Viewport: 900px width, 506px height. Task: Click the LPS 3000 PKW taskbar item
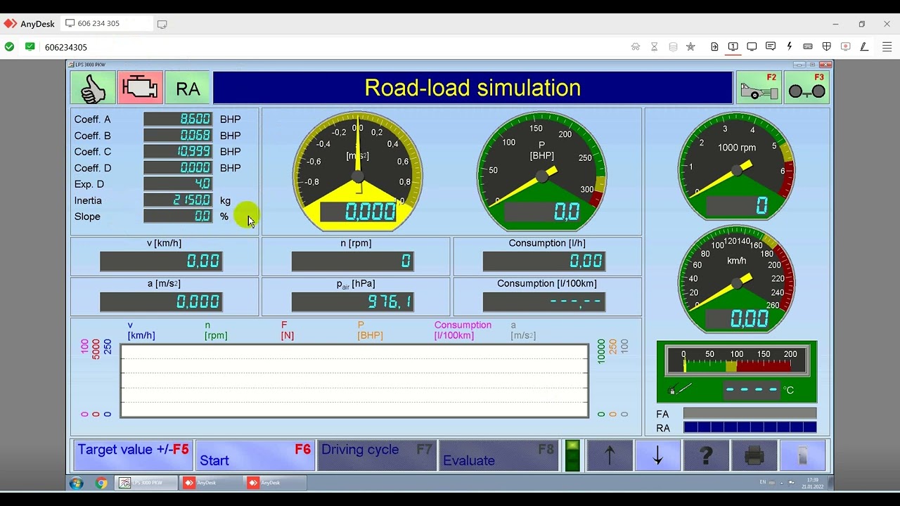(x=146, y=483)
